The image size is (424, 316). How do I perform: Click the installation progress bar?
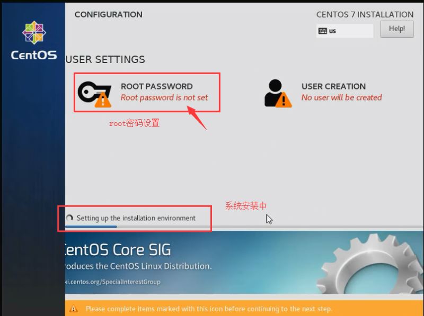pos(244,227)
